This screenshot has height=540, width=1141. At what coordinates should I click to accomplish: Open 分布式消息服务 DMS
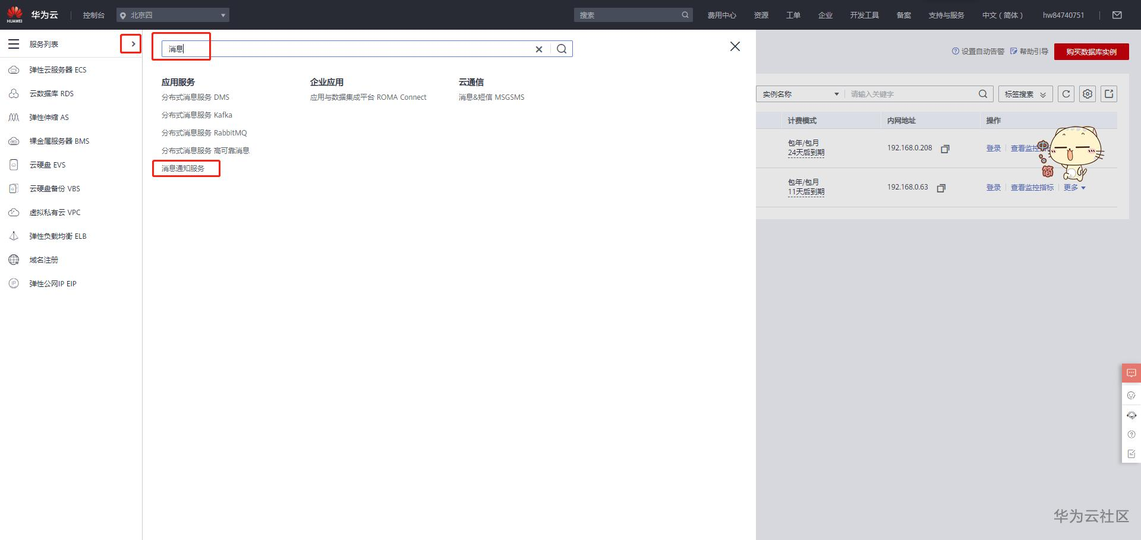(196, 97)
